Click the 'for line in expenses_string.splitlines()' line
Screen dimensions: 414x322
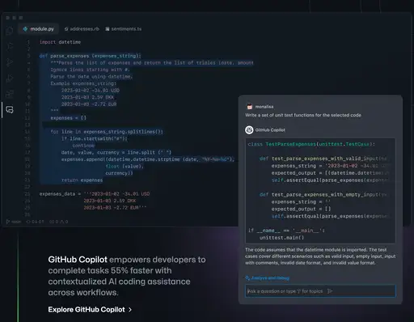(107, 132)
